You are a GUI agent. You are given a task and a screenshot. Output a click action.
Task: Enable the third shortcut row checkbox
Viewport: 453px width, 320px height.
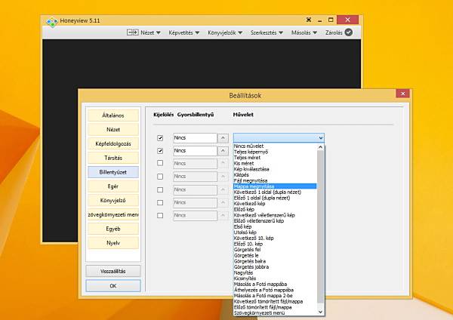[x=160, y=163]
